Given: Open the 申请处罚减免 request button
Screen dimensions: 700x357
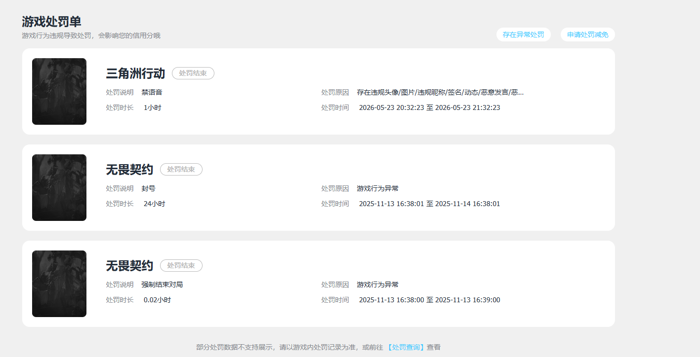Looking at the screenshot, I should [x=587, y=35].
